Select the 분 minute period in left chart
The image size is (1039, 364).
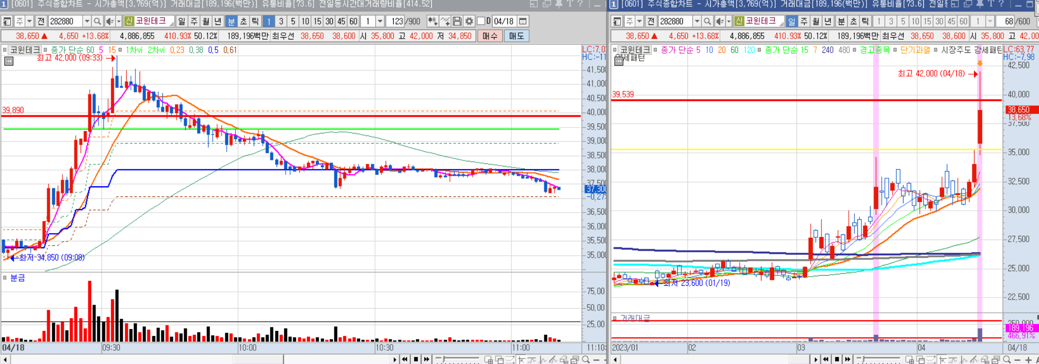(x=231, y=21)
